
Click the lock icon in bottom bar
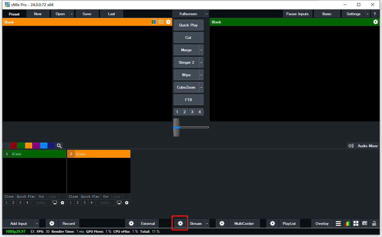point(374,223)
